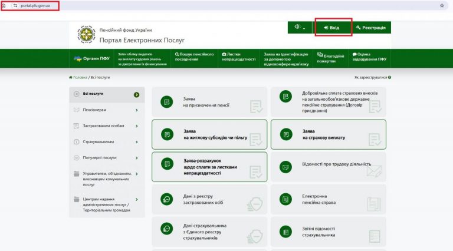This screenshot has height=251, width=453.
Task: Click the Заява на призначення пенсії document icon
Action: [167, 102]
